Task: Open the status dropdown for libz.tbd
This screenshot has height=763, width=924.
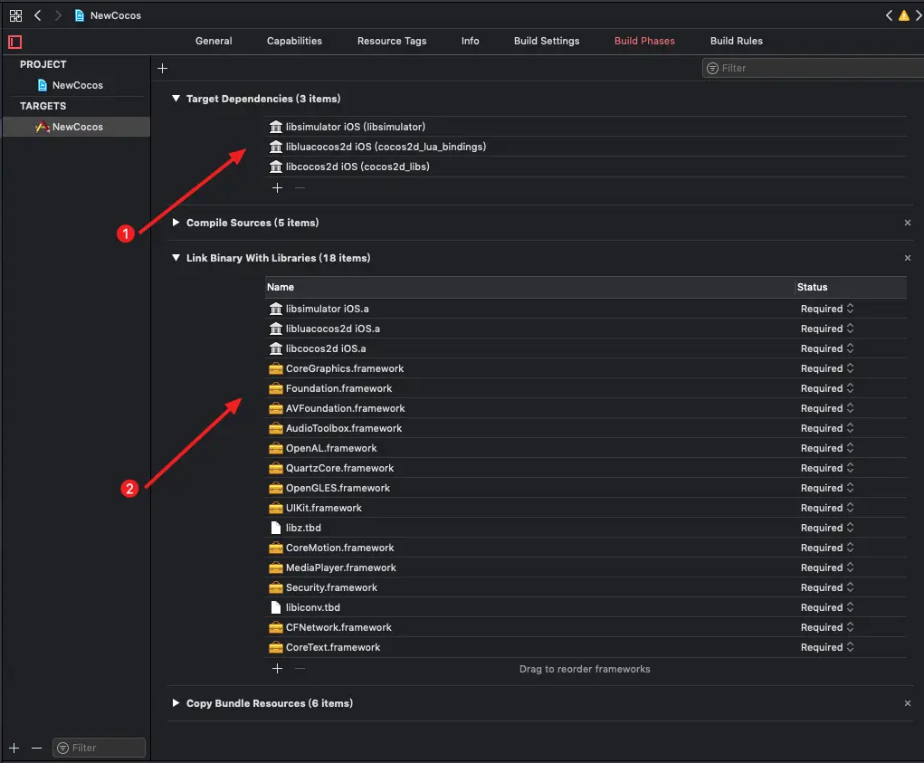Action: [x=827, y=528]
